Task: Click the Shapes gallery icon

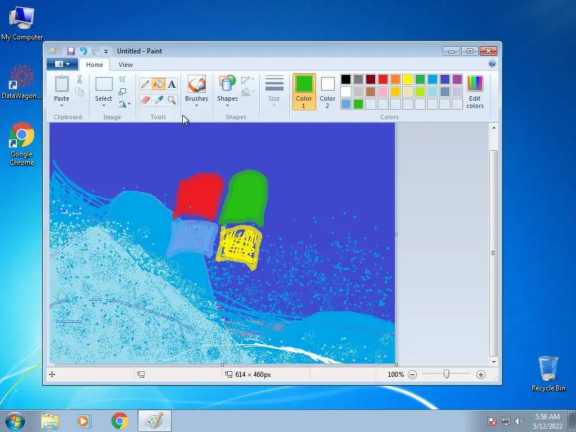Action: [x=227, y=84]
